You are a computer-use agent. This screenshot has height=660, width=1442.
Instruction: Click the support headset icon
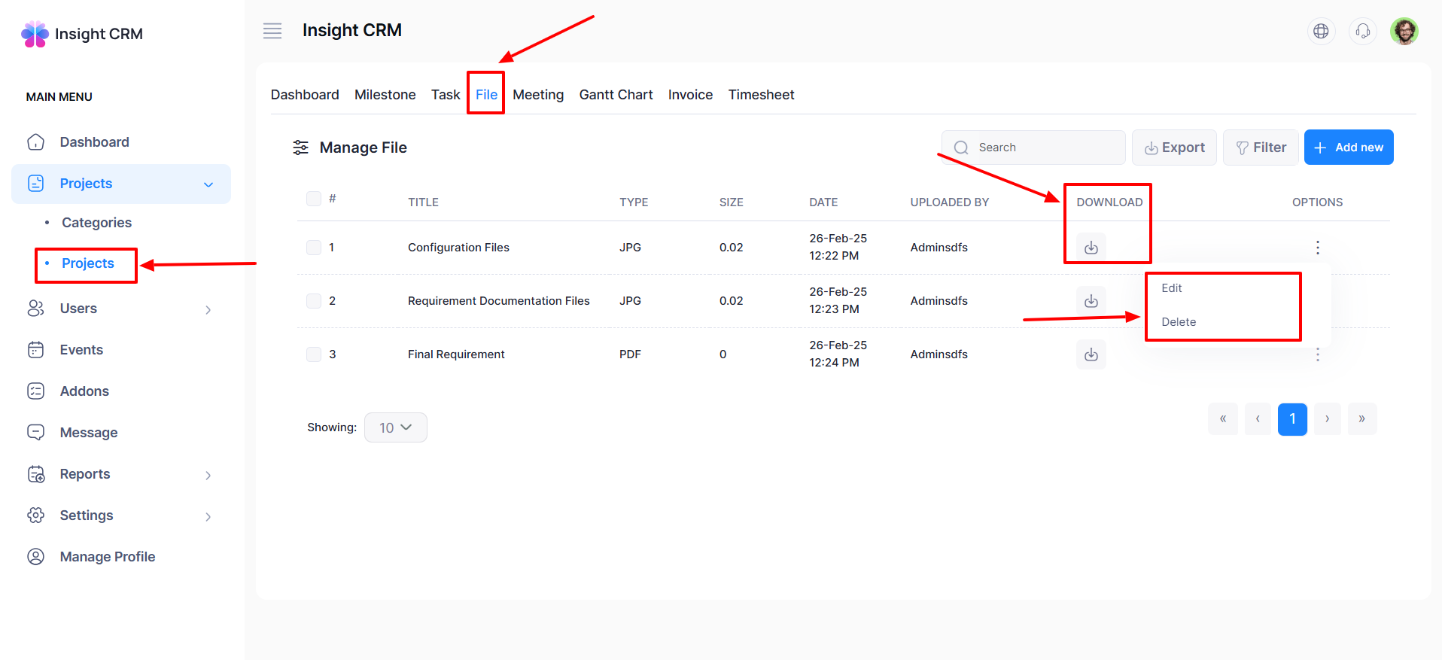point(1362,31)
